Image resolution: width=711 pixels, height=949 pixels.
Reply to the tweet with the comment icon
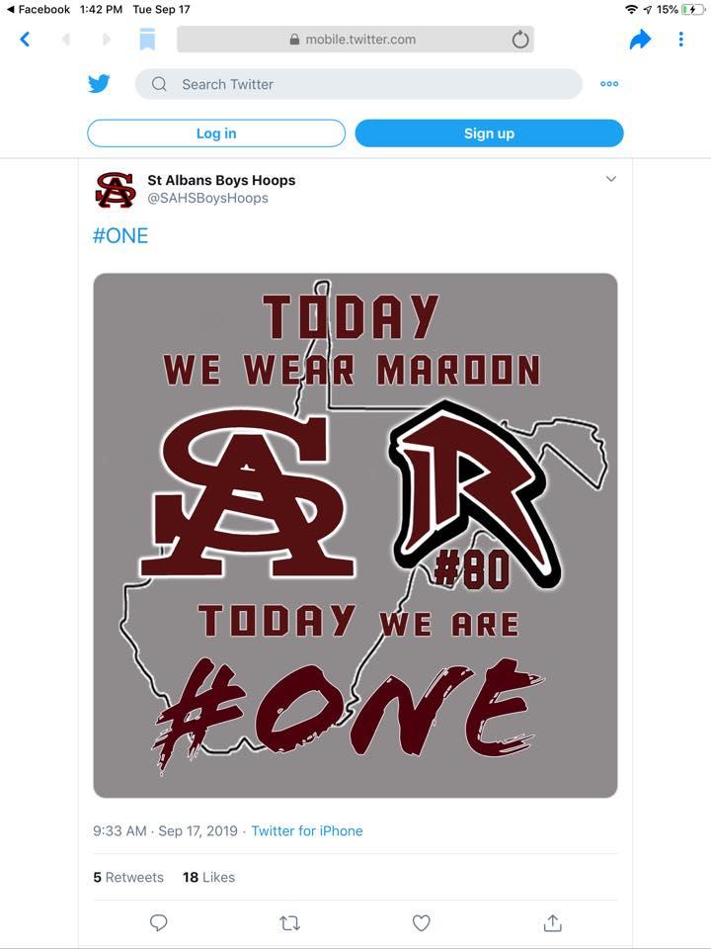[x=158, y=922]
